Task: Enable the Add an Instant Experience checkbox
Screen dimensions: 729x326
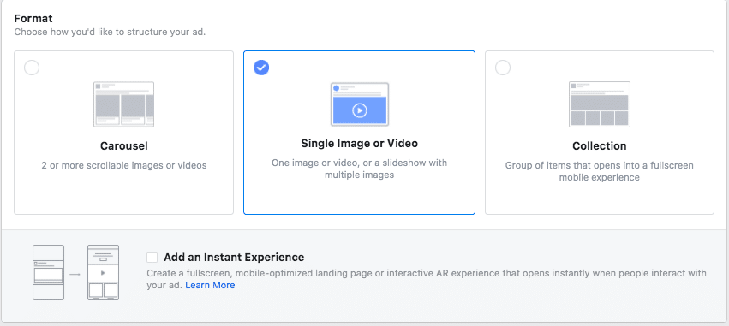Action: tap(152, 258)
